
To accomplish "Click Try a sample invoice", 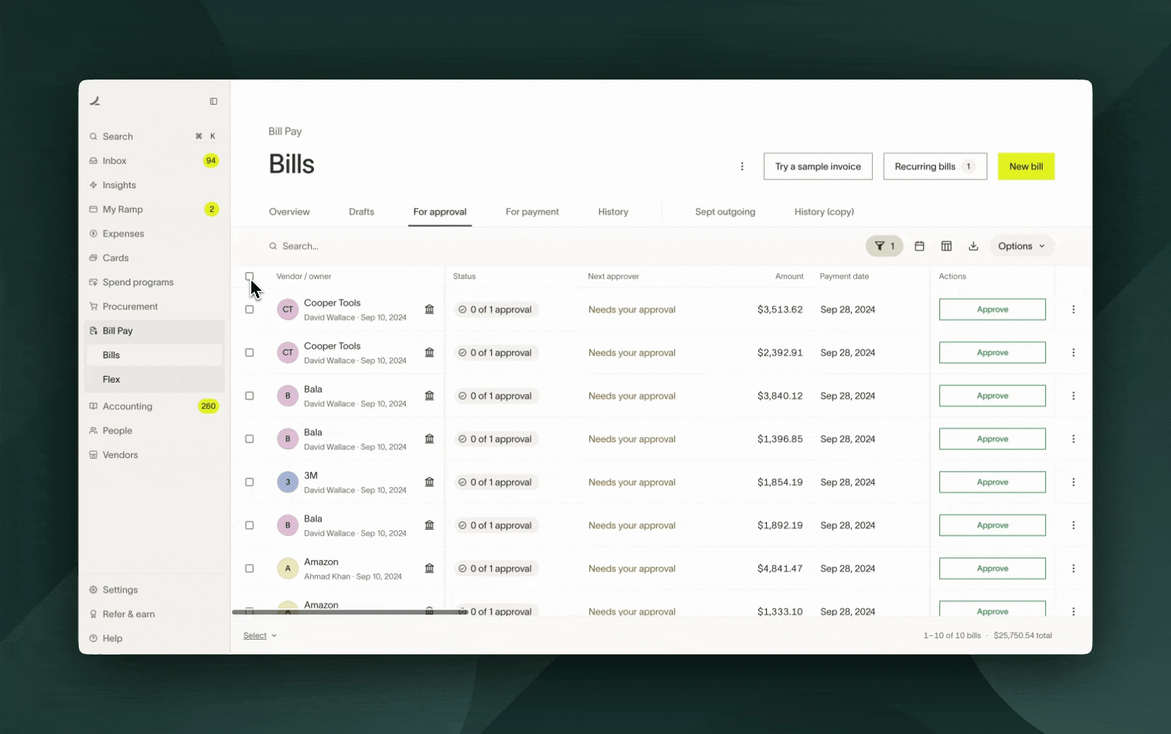I will pyautogui.click(x=818, y=167).
